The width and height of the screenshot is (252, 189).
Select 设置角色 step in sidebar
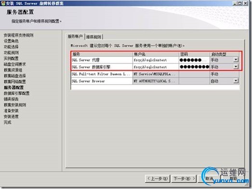pos(11,41)
